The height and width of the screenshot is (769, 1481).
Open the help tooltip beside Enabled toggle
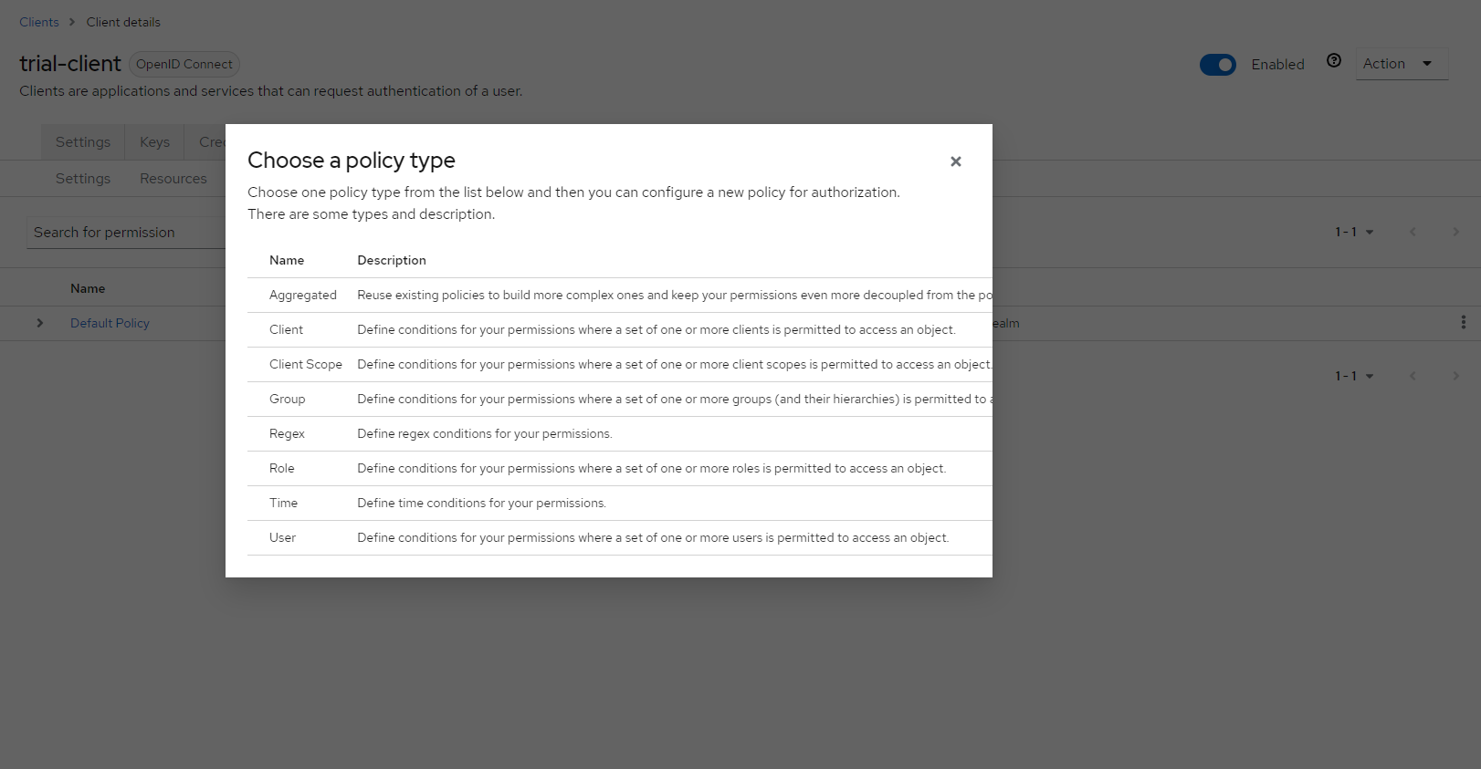tap(1333, 60)
